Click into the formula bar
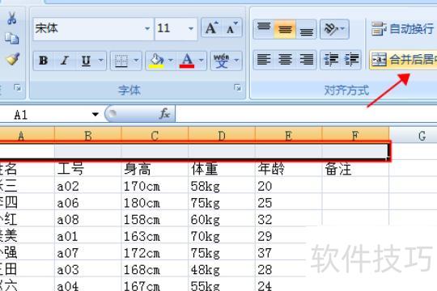Viewport: 437px width, 291px height. point(306,114)
